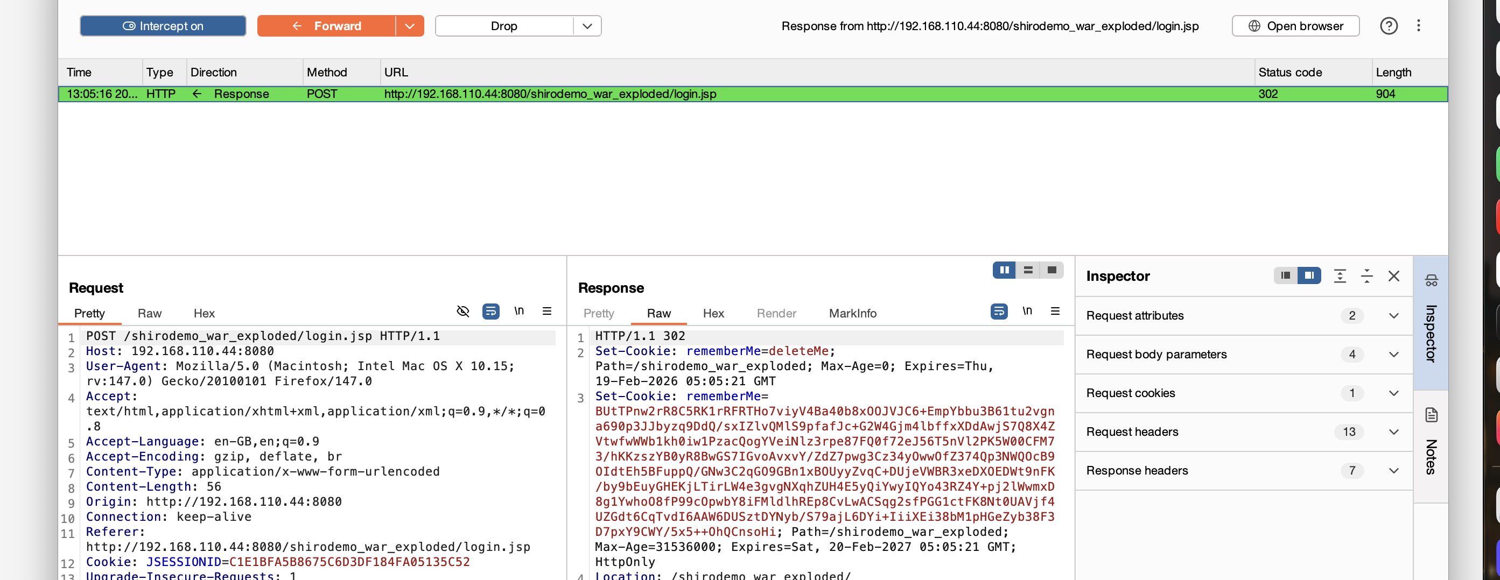This screenshot has width=1500, height=580.
Task: Click the Open browser button
Action: tap(1295, 26)
